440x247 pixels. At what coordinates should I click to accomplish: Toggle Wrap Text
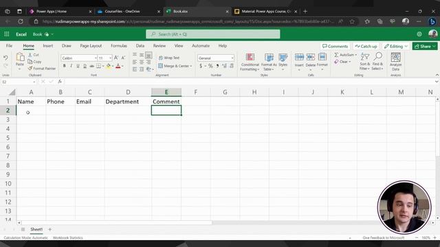pos(169,58)
